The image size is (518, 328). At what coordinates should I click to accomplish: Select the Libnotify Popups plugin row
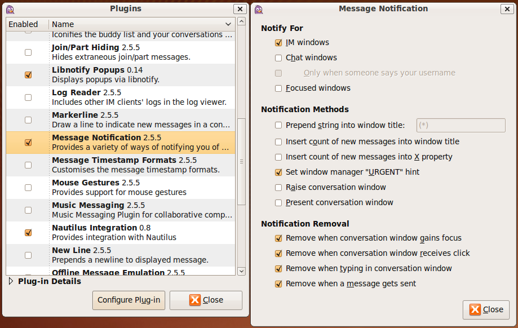(x=121, y=74)
